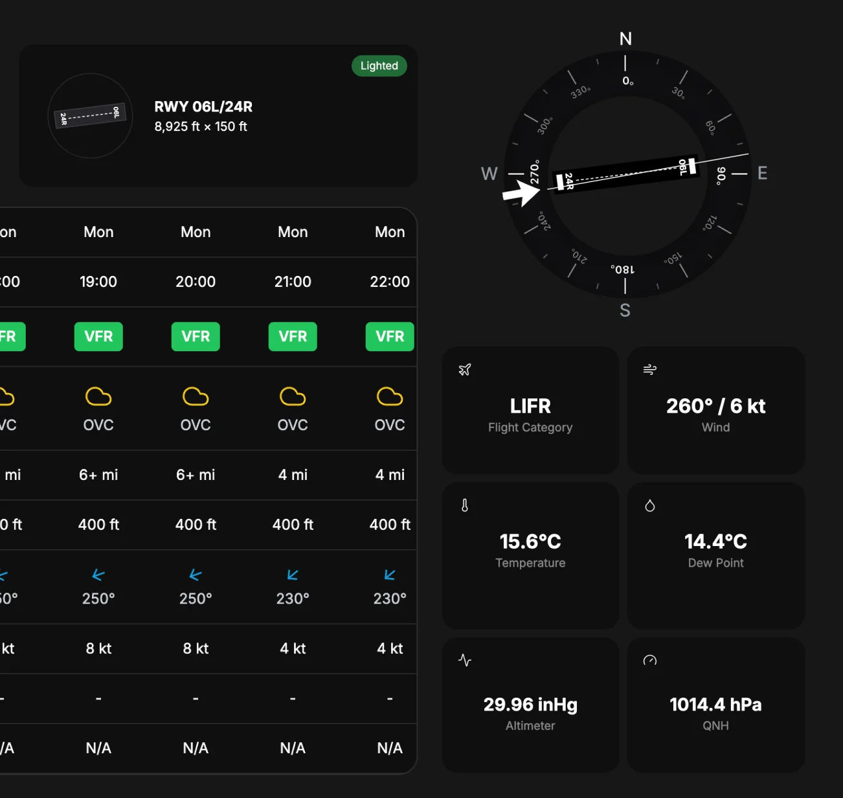
Task: Click the white wind arrow on the compass
Action: 521,193
